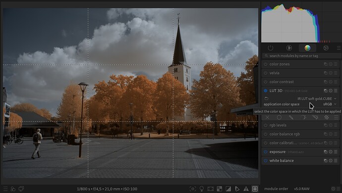This screenshot has height=193, width=342.
Task: Reset rgb levels parameters
Action: (331, 125)
